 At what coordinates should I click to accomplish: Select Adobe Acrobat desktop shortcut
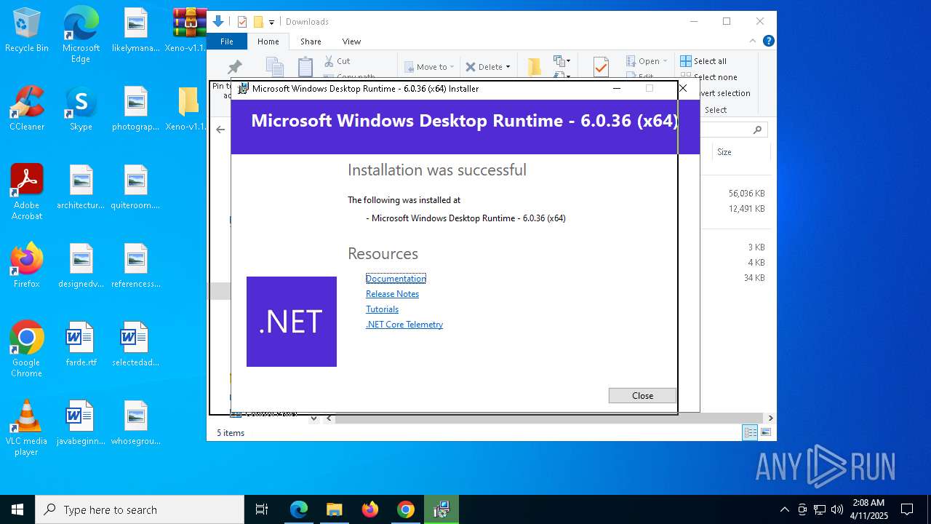coord(27,192)
